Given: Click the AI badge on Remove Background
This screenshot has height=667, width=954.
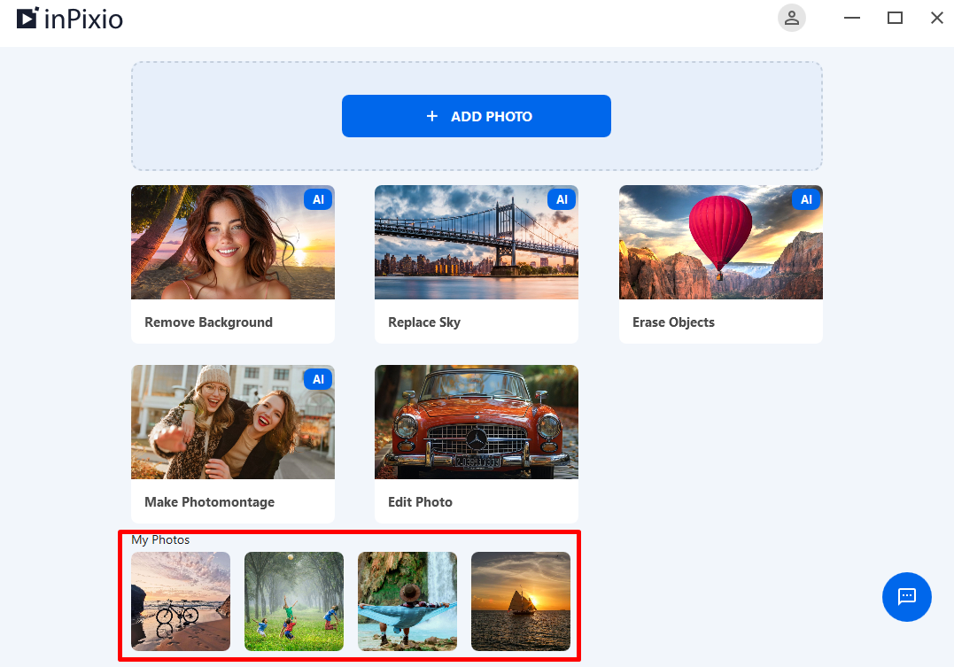Looking at the screenshot, I should tap(318, 199).
